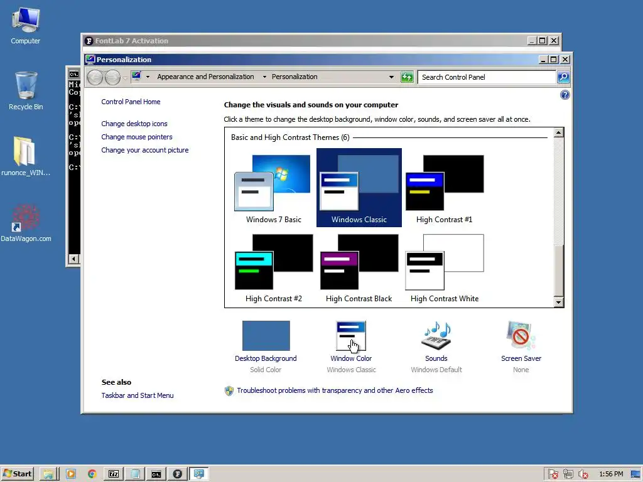Open the Window Color settings
The height and width of the screenshot is (482, 643).
[351, 346]
